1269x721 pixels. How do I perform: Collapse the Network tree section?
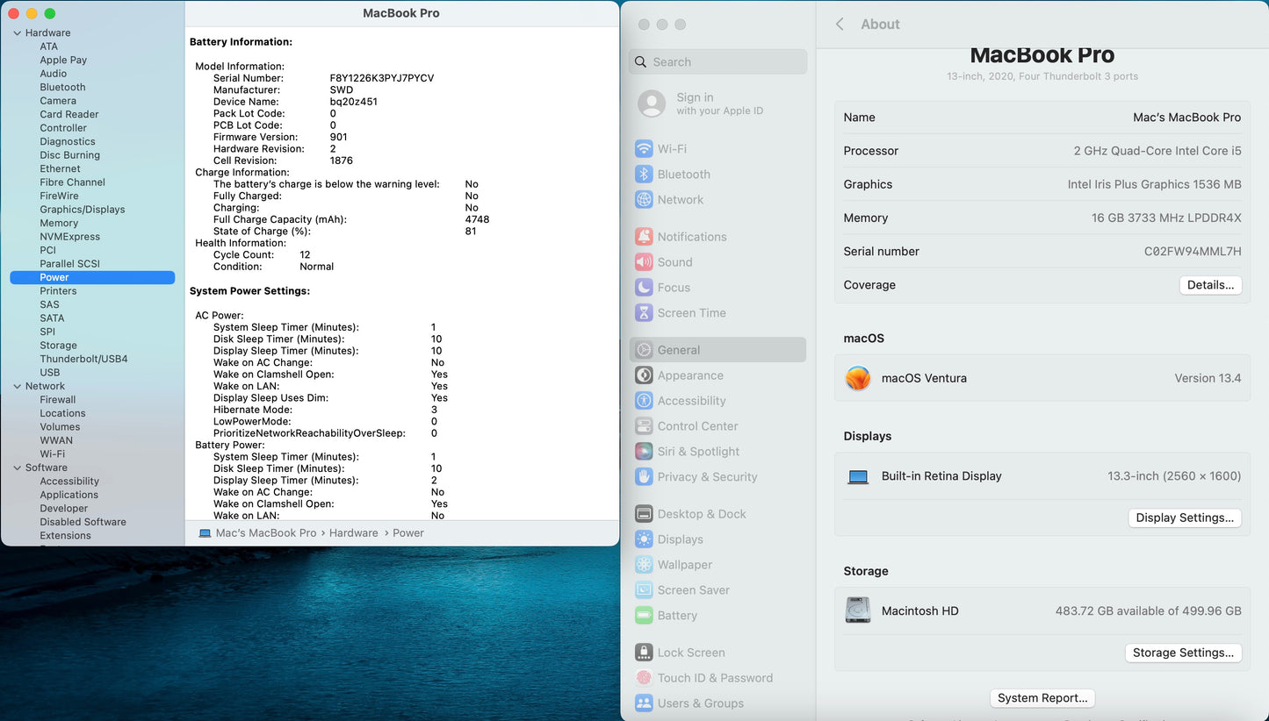point(17,387)
